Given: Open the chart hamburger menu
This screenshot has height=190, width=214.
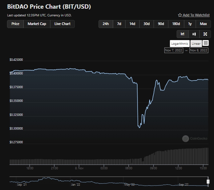Looking at the screenshot, I should pyautogui.click(x=206, y=43).
